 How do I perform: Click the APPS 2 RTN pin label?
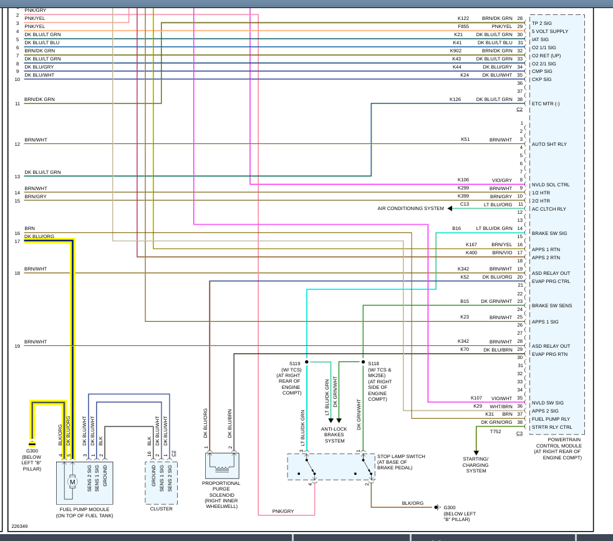(x=546, y=258)
